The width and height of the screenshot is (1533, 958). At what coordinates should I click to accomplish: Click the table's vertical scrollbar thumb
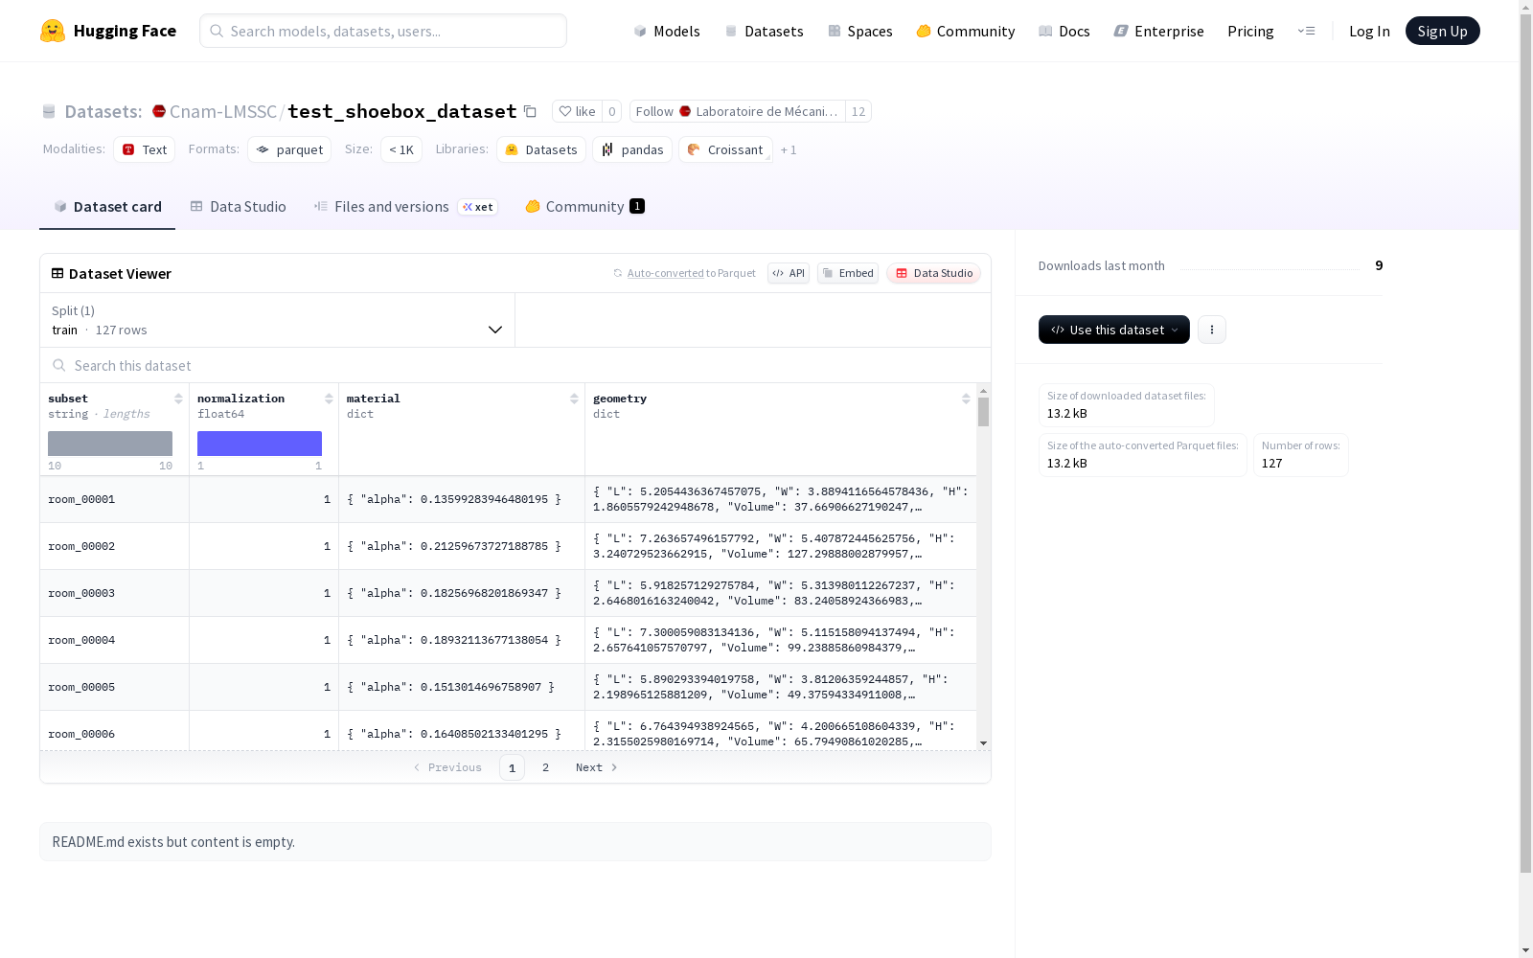coord(983,412)
